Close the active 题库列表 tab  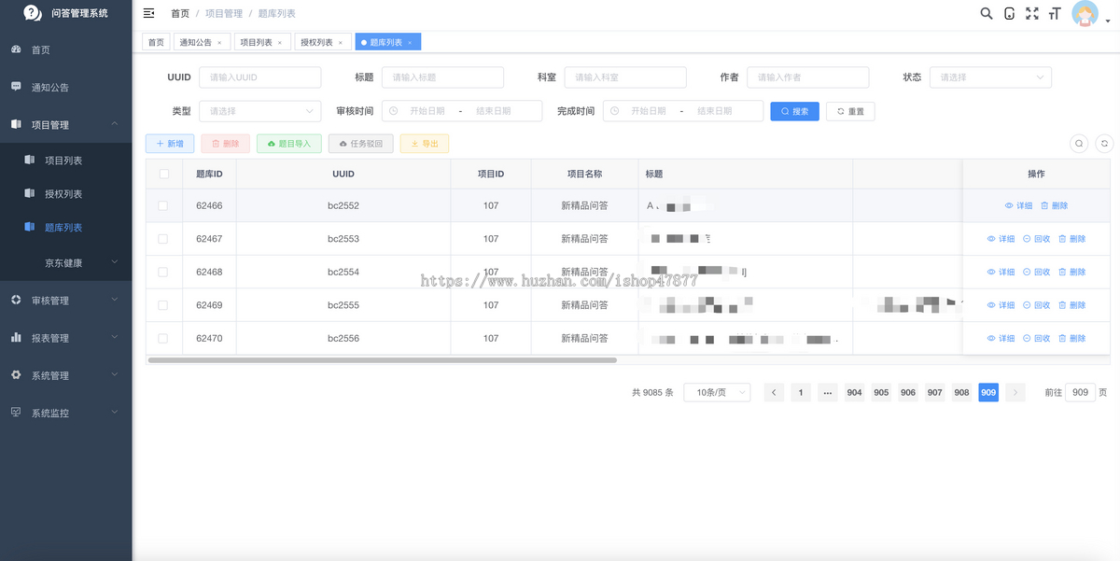410,43
